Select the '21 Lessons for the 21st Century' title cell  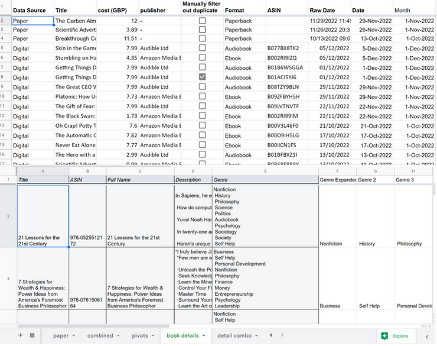coord(43,216)
